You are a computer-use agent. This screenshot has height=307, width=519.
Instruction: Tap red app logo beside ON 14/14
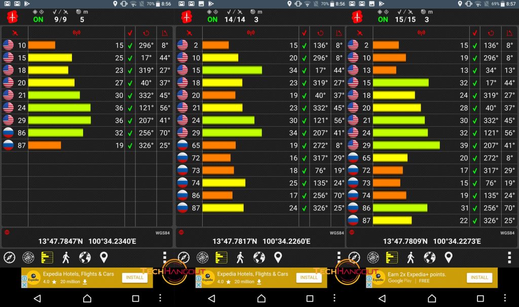187,17
